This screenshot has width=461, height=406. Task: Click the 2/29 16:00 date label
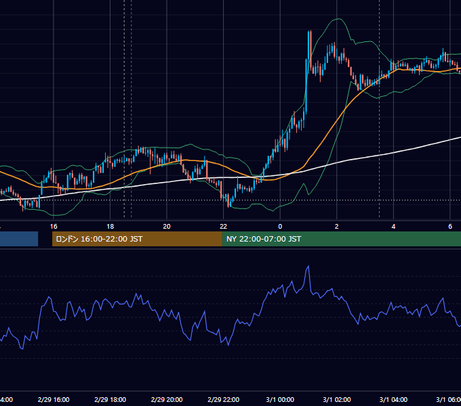(x=54, y=399)
